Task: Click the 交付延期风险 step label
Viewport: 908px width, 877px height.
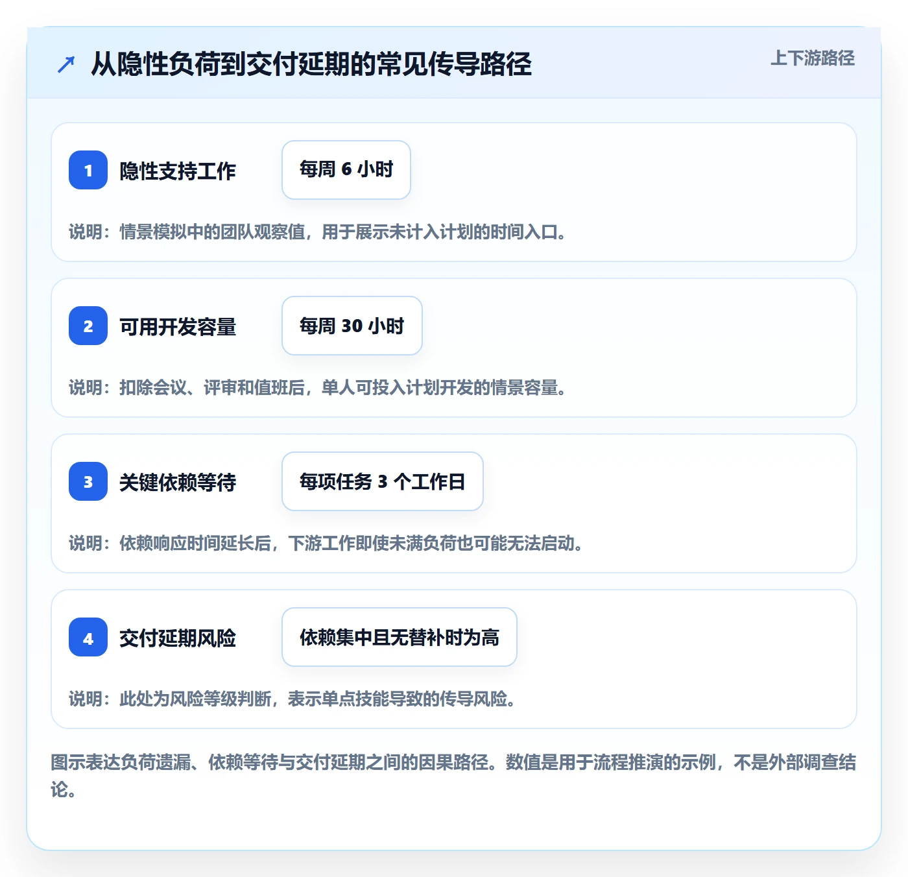Action: [178, 638]
